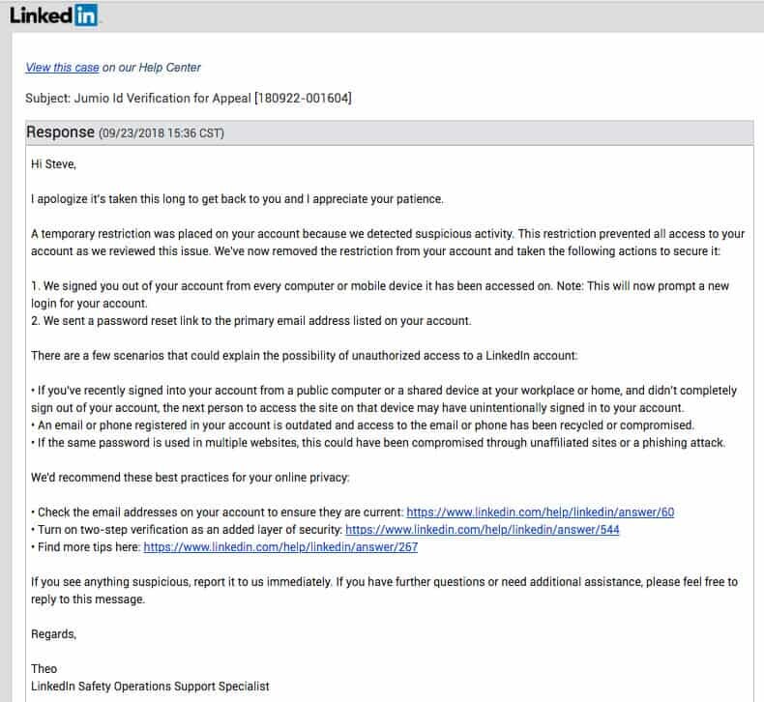Click the "Subject: Jumio Id Verification" line
The height and width of the screenshot is (702, 764).
tap(137, 98)
